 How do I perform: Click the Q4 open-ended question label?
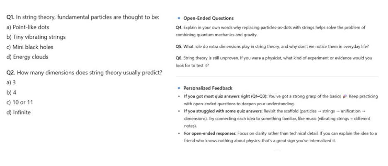point(179,27)
